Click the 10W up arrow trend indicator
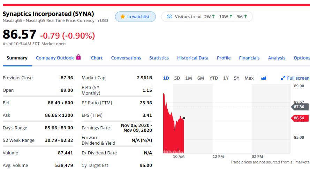The image size is (310, 169). click(231, 17)
